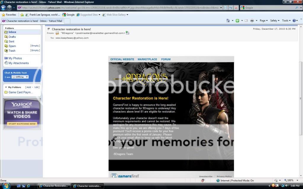Click the Internet zone globe icon
This screenshot has width=303, height=189.
click(x=218, y=180)
